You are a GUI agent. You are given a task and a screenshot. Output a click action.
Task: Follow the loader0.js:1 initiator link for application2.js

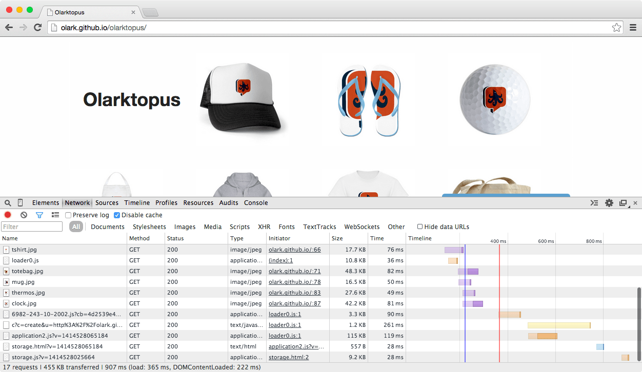(x=285, y=336)
